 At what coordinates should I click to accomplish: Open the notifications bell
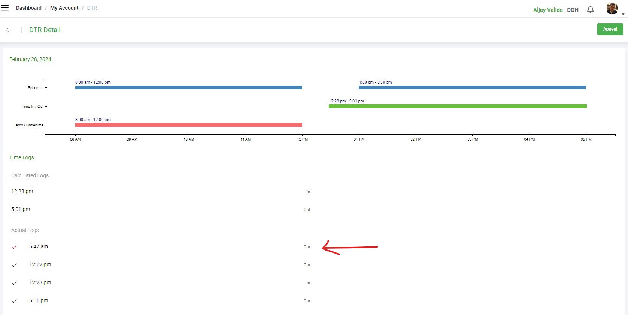point(590,10)
